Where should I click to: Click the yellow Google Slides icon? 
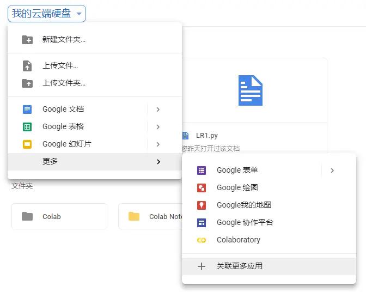pyautogui.click(x=27, y=144)
